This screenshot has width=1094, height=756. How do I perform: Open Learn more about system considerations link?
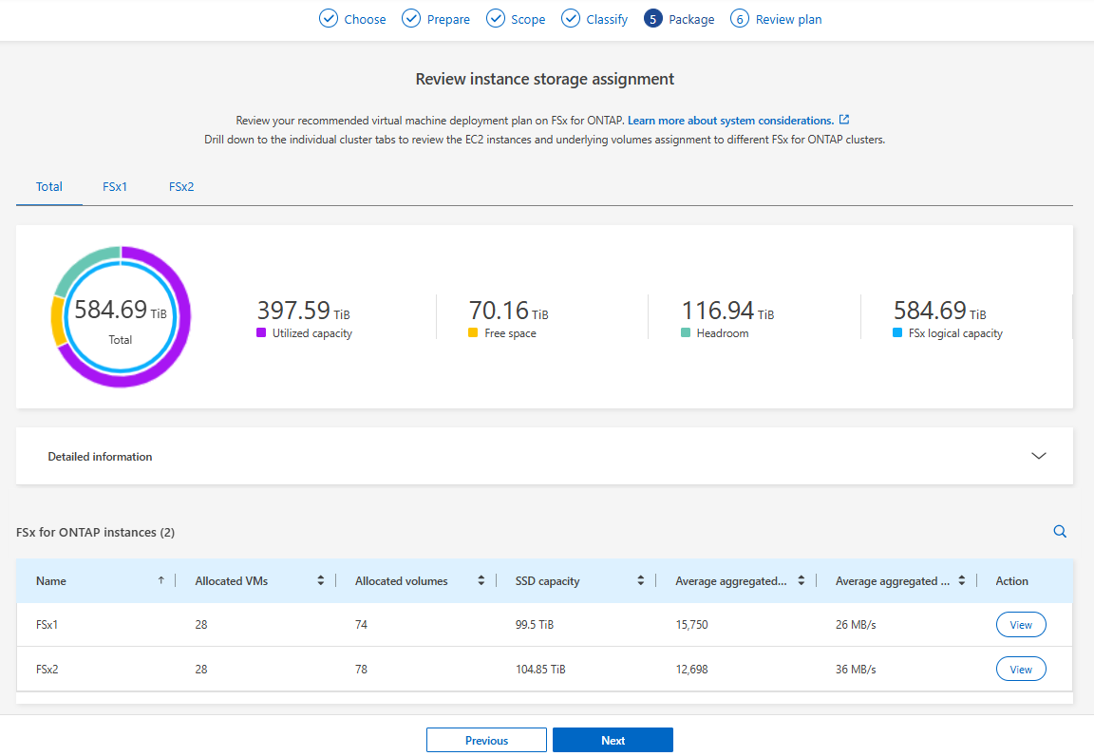(x=730, y=121)
